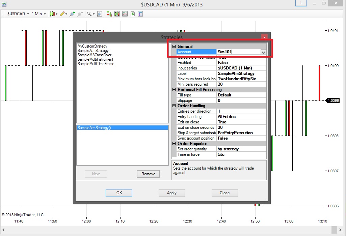Image resolution: width=346 pixels, height=236 pixels.
Task: Collapse the General section
Action: coord(174,46)
